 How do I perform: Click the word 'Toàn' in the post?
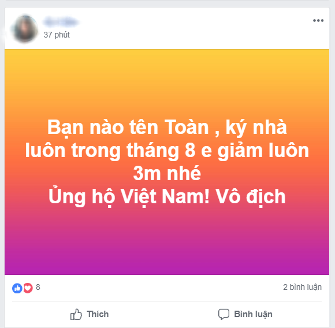pyautogui.click(x=187, y=127)
